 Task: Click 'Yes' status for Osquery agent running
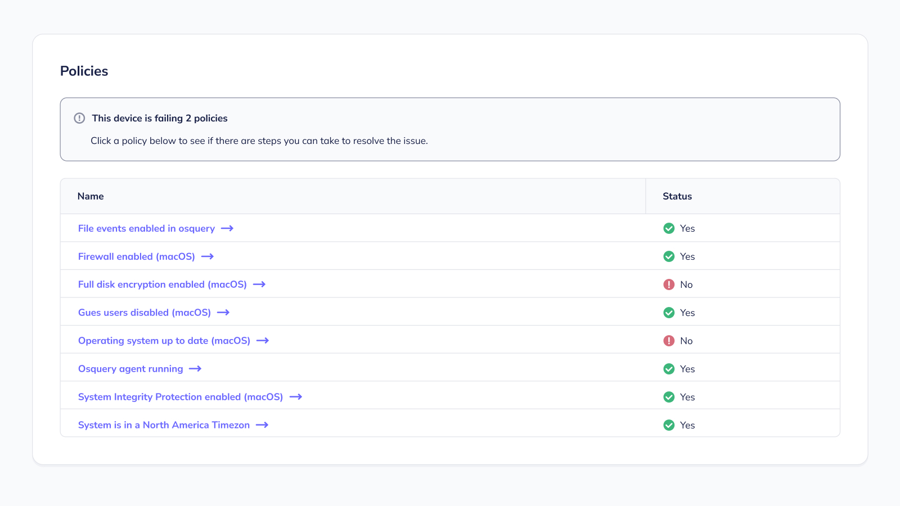click(687, 369)
